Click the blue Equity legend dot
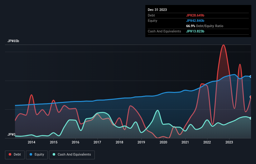The image size is (256, 164). tap(31, 154)
